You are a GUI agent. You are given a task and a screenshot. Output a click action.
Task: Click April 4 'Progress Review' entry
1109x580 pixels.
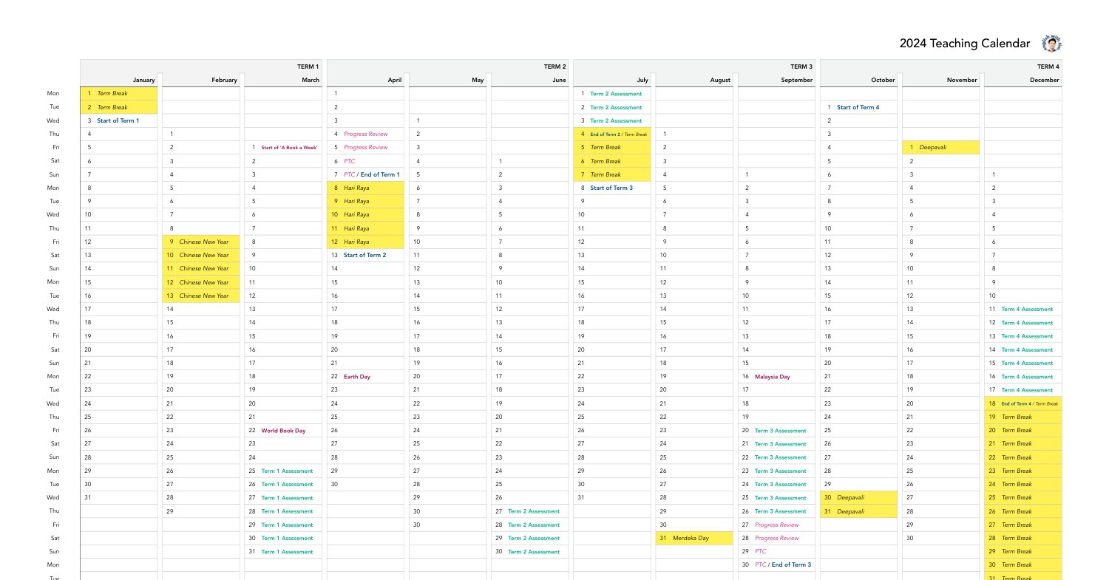(x=365, y=134)
